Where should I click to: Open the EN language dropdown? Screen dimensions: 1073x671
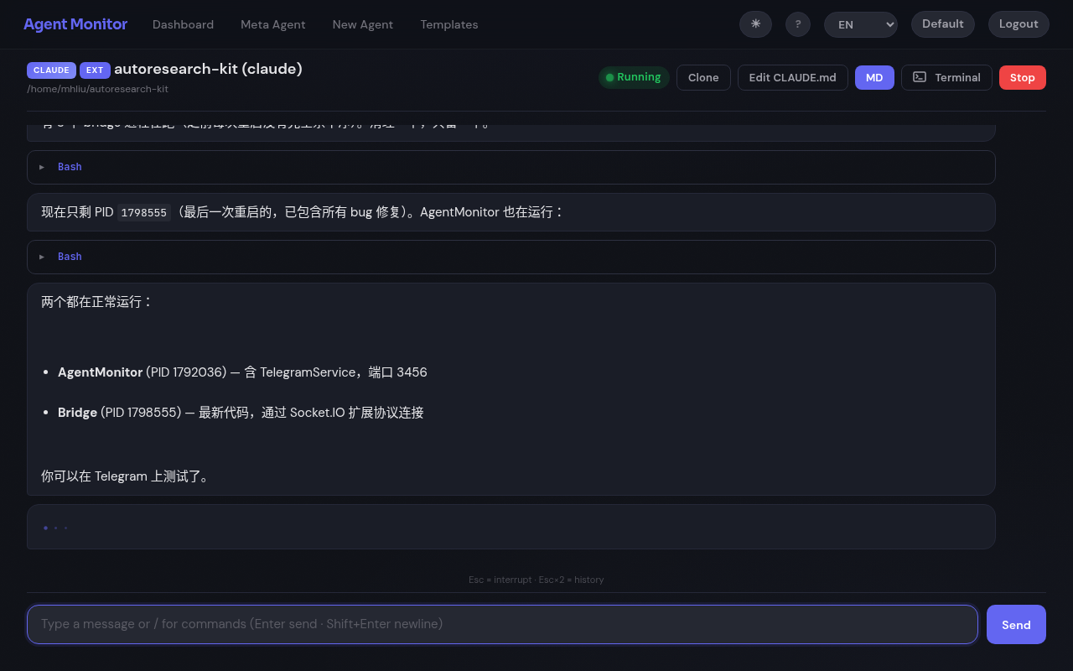pos(861,24)
